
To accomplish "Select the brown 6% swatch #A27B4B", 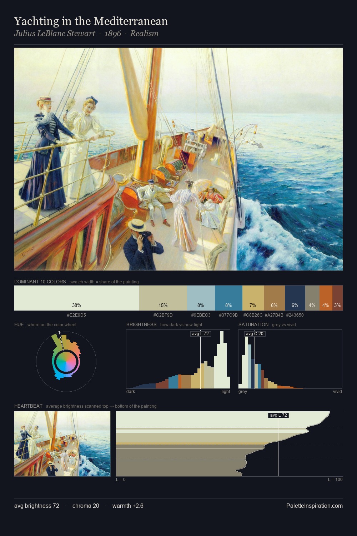I will tap(274, 298).
